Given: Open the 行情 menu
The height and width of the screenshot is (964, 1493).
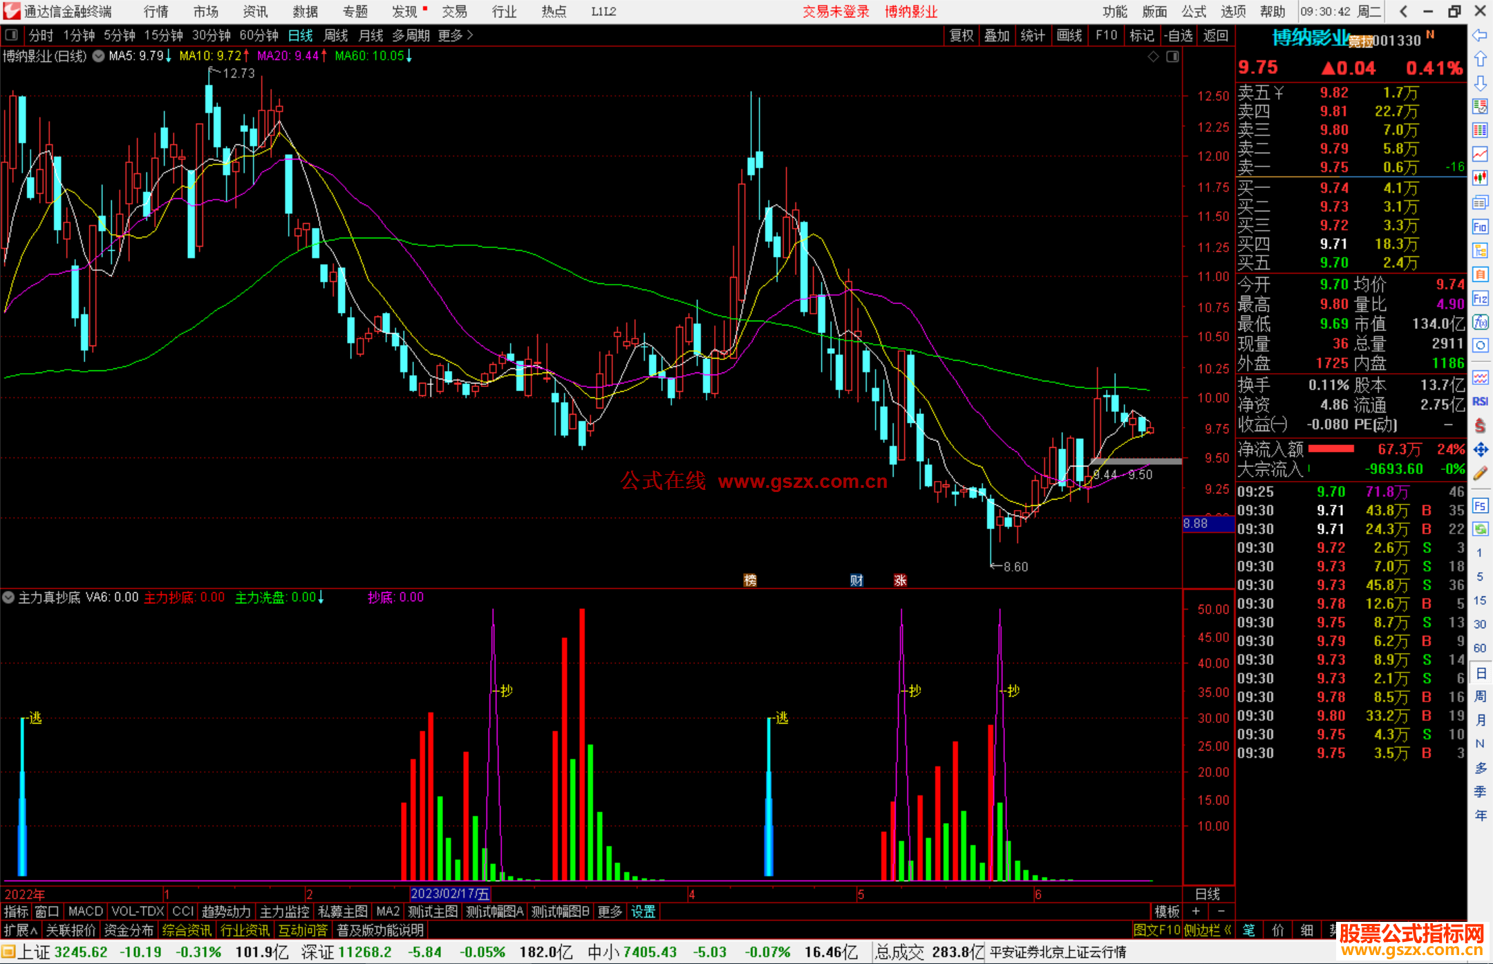Looking at the screenshot, I should pyautogui.click(x=156, y=11).
